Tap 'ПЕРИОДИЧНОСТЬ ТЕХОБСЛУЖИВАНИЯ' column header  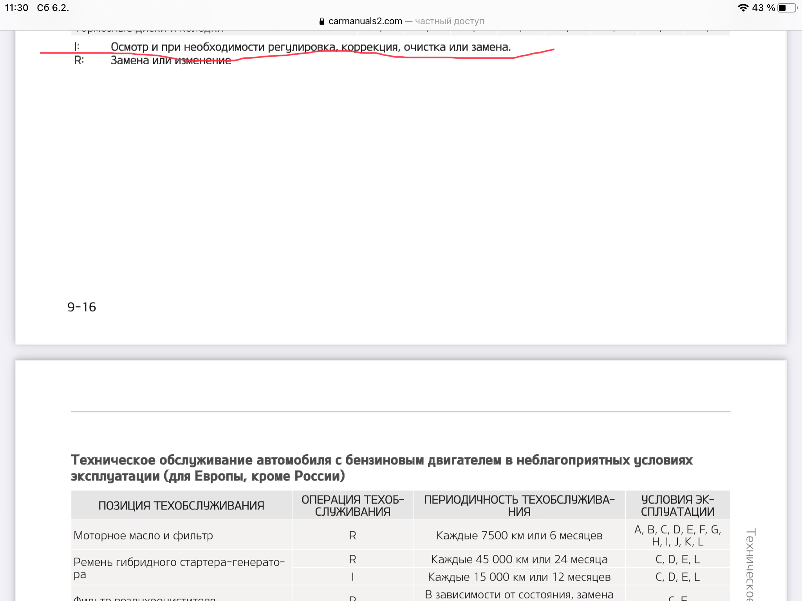tap(519, 506)
